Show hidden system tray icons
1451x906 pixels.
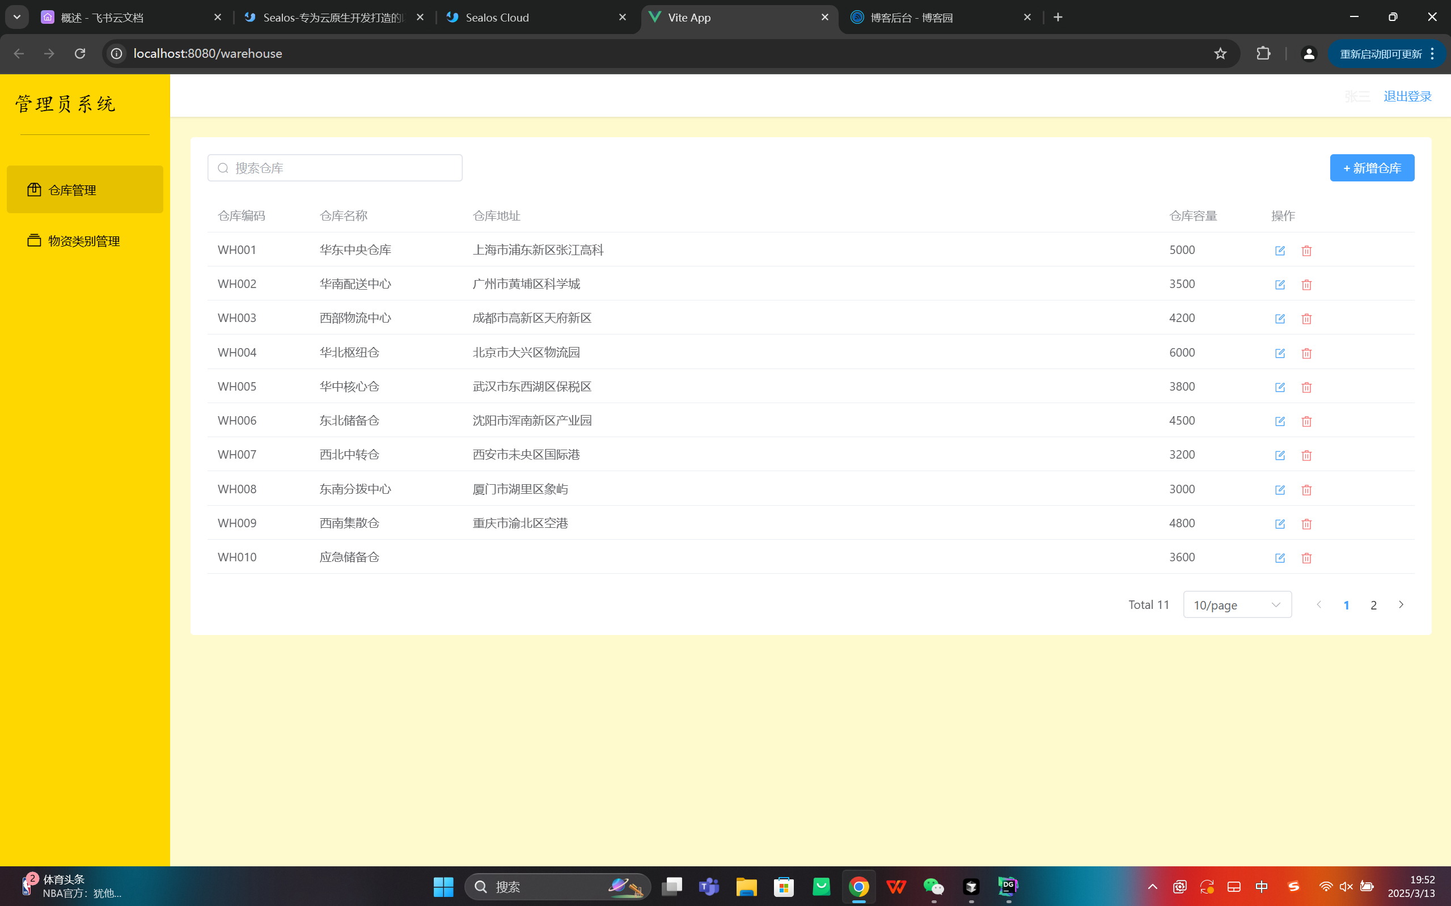tap(1152, 887)
